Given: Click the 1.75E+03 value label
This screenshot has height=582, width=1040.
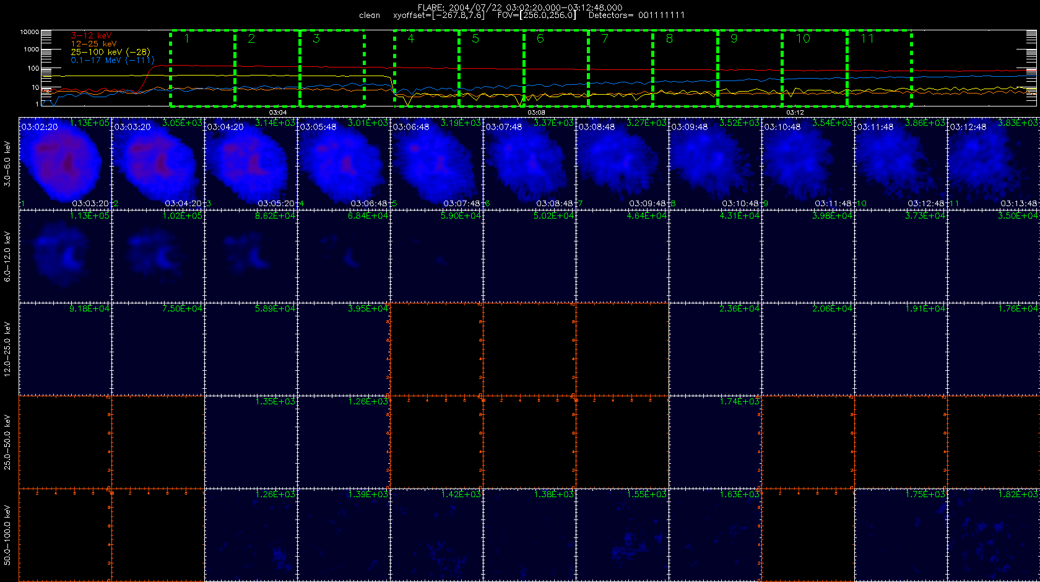Looking at the screenshot, I should (x=925, y=495).
